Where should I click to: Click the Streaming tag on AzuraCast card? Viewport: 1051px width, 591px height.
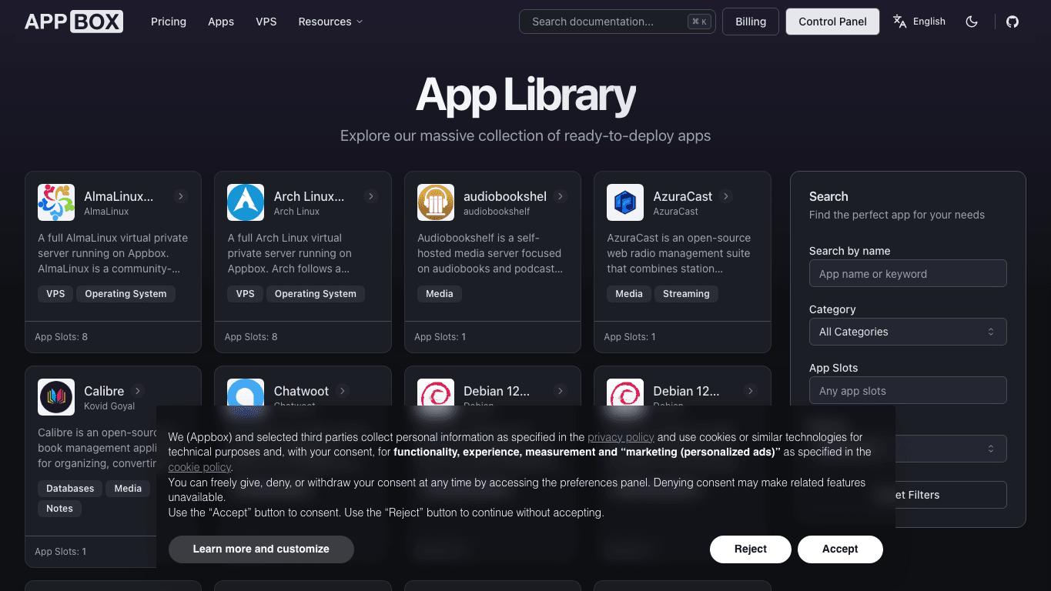(x=686, y=294)
